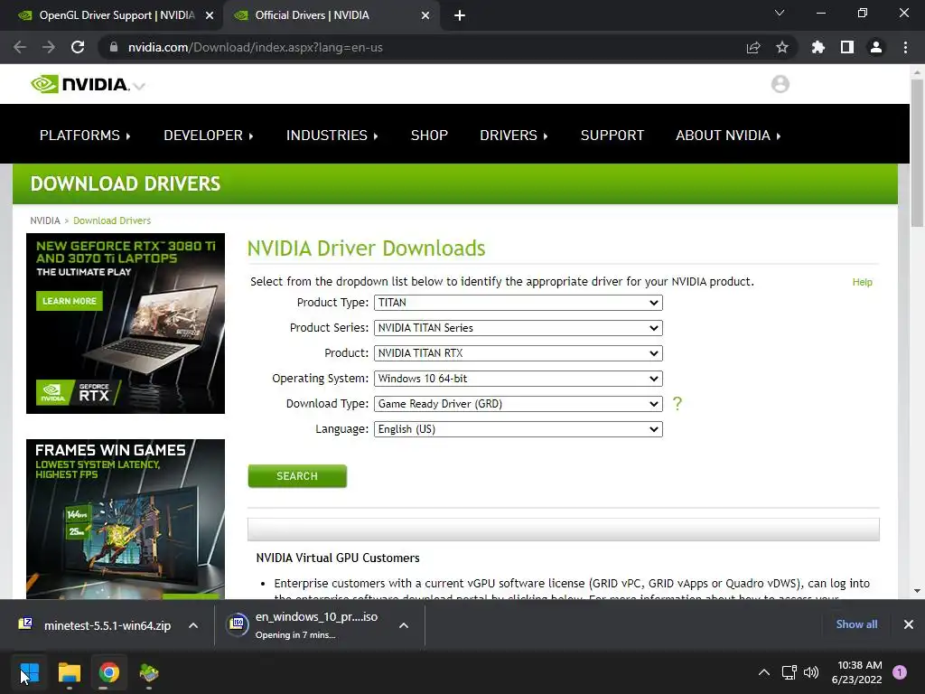
Task: Go to the SHOP menu item
Action: click(x=429, y=136)
